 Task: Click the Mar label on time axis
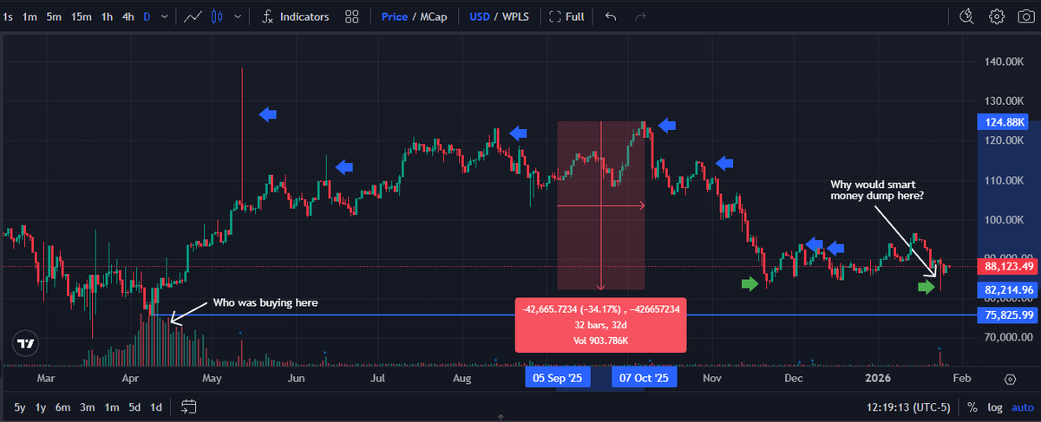point(46,379)
